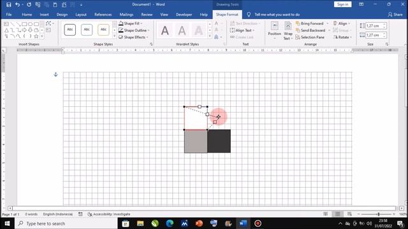Click the Redo icon in quick access toolbar

click(29, 4)
